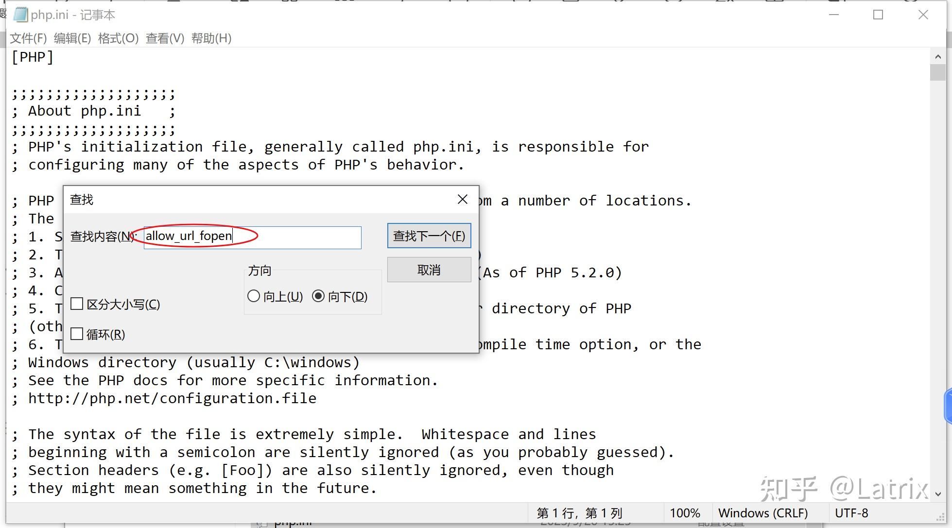Viewport: 952px width, 528px height.
Task: Click the 查找下一个(F) find-next button
Action: (x=428, y=236)
